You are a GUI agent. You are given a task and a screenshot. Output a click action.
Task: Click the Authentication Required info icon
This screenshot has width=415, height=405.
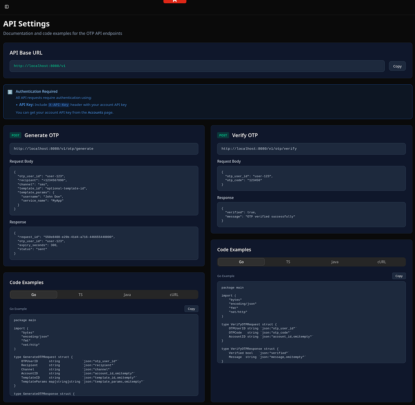click(x=10, y=92)
